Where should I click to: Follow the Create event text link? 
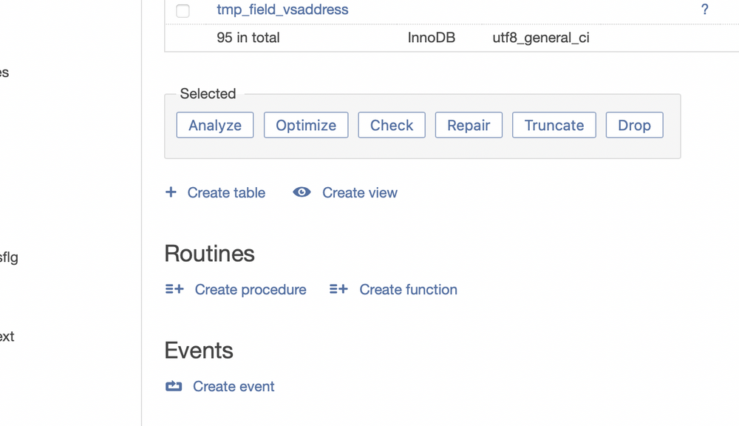pyautogui.click(x=234, y=386)
